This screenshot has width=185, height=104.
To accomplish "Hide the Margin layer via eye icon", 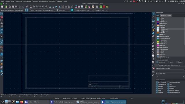I will (160, 46).
